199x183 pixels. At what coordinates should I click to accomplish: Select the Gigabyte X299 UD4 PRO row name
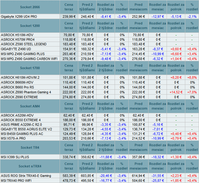19,17
